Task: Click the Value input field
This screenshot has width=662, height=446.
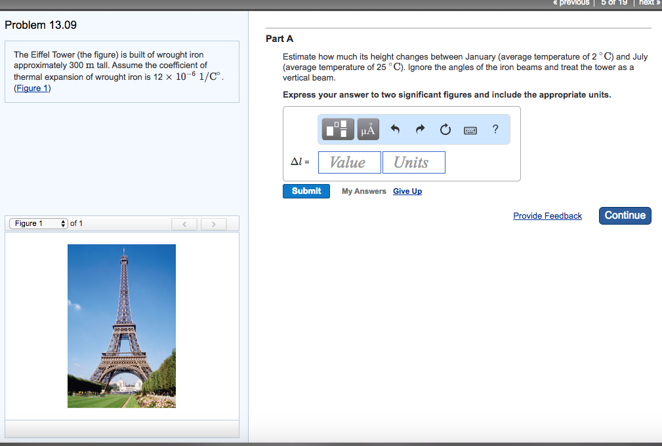Action: point(349,162)
